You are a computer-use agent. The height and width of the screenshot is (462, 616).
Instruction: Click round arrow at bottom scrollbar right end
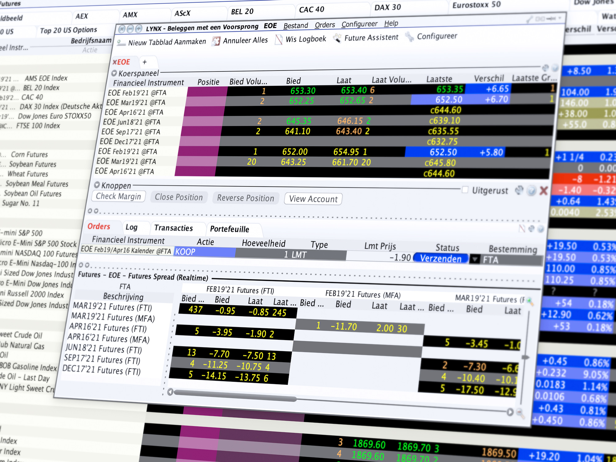tap(510, 412)
